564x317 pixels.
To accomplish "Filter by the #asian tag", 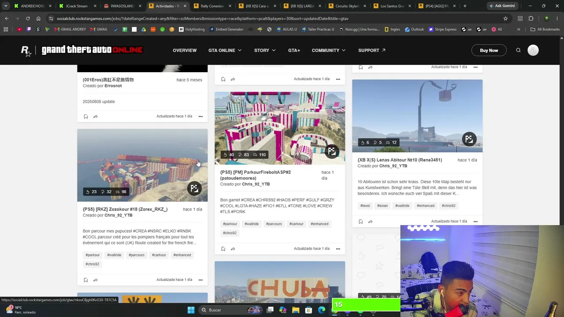I will [x=382, y=206].
